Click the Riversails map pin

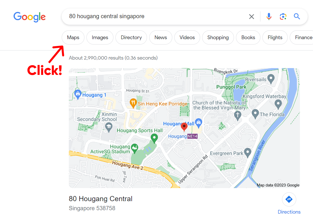click(271, 79)
